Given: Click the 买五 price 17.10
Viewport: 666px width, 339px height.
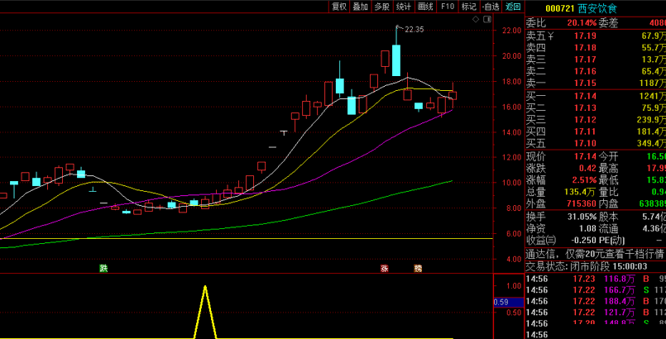Looking at the screenshot, I should coord(585,143).
